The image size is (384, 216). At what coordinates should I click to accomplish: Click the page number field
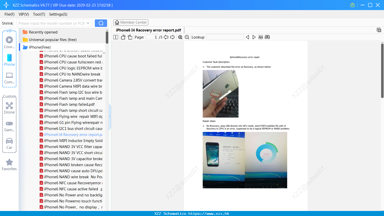(152, 37)
